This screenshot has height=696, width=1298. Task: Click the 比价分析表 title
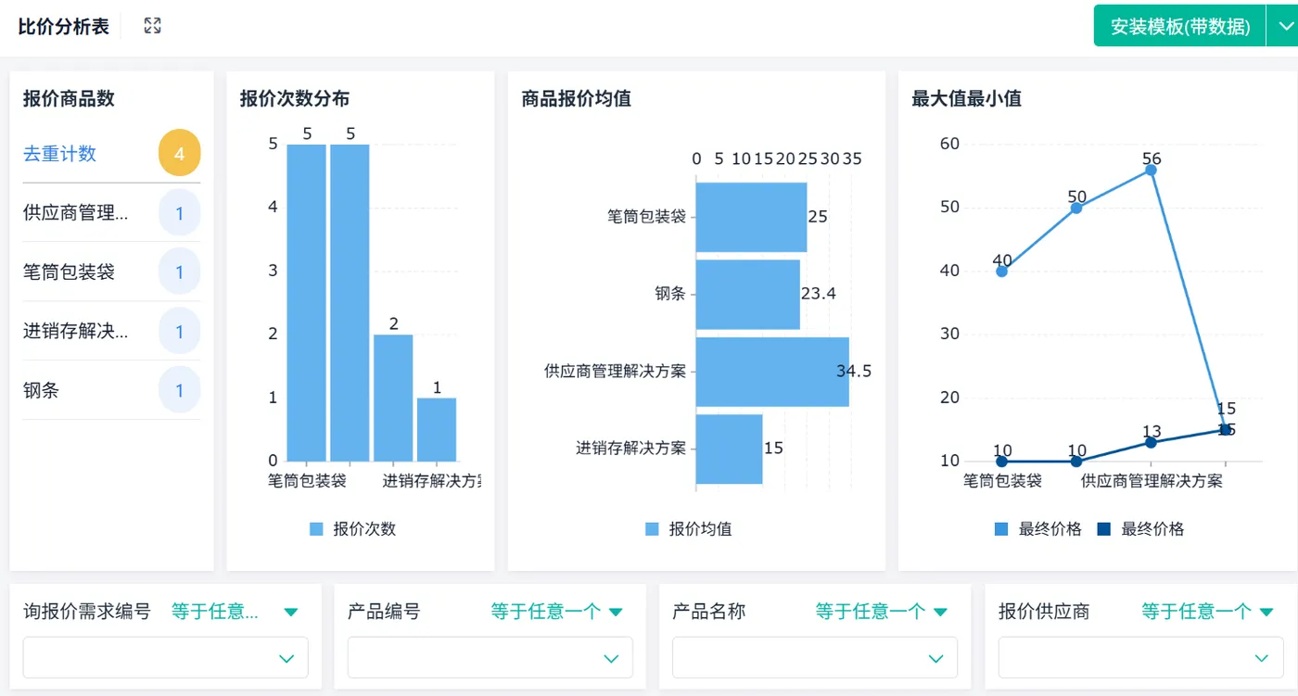[x=63, y=27]
